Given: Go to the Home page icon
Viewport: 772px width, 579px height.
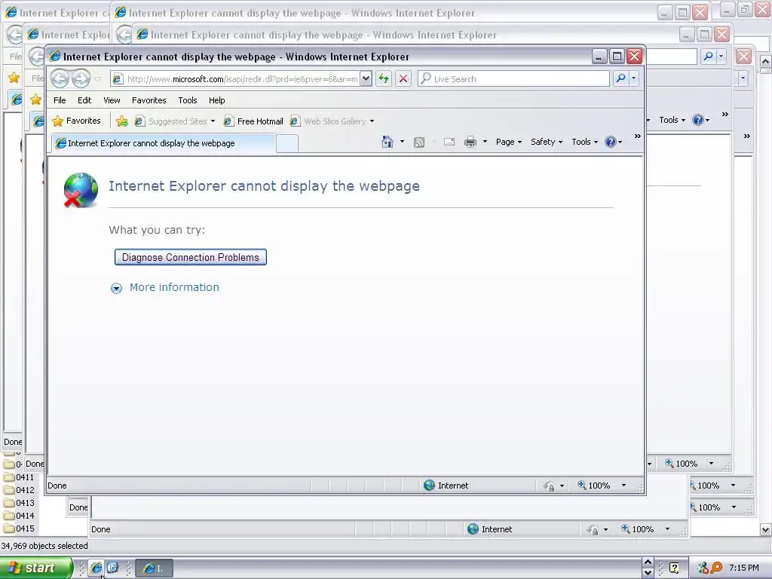Looking at the screenshot, I should (388, 142).
